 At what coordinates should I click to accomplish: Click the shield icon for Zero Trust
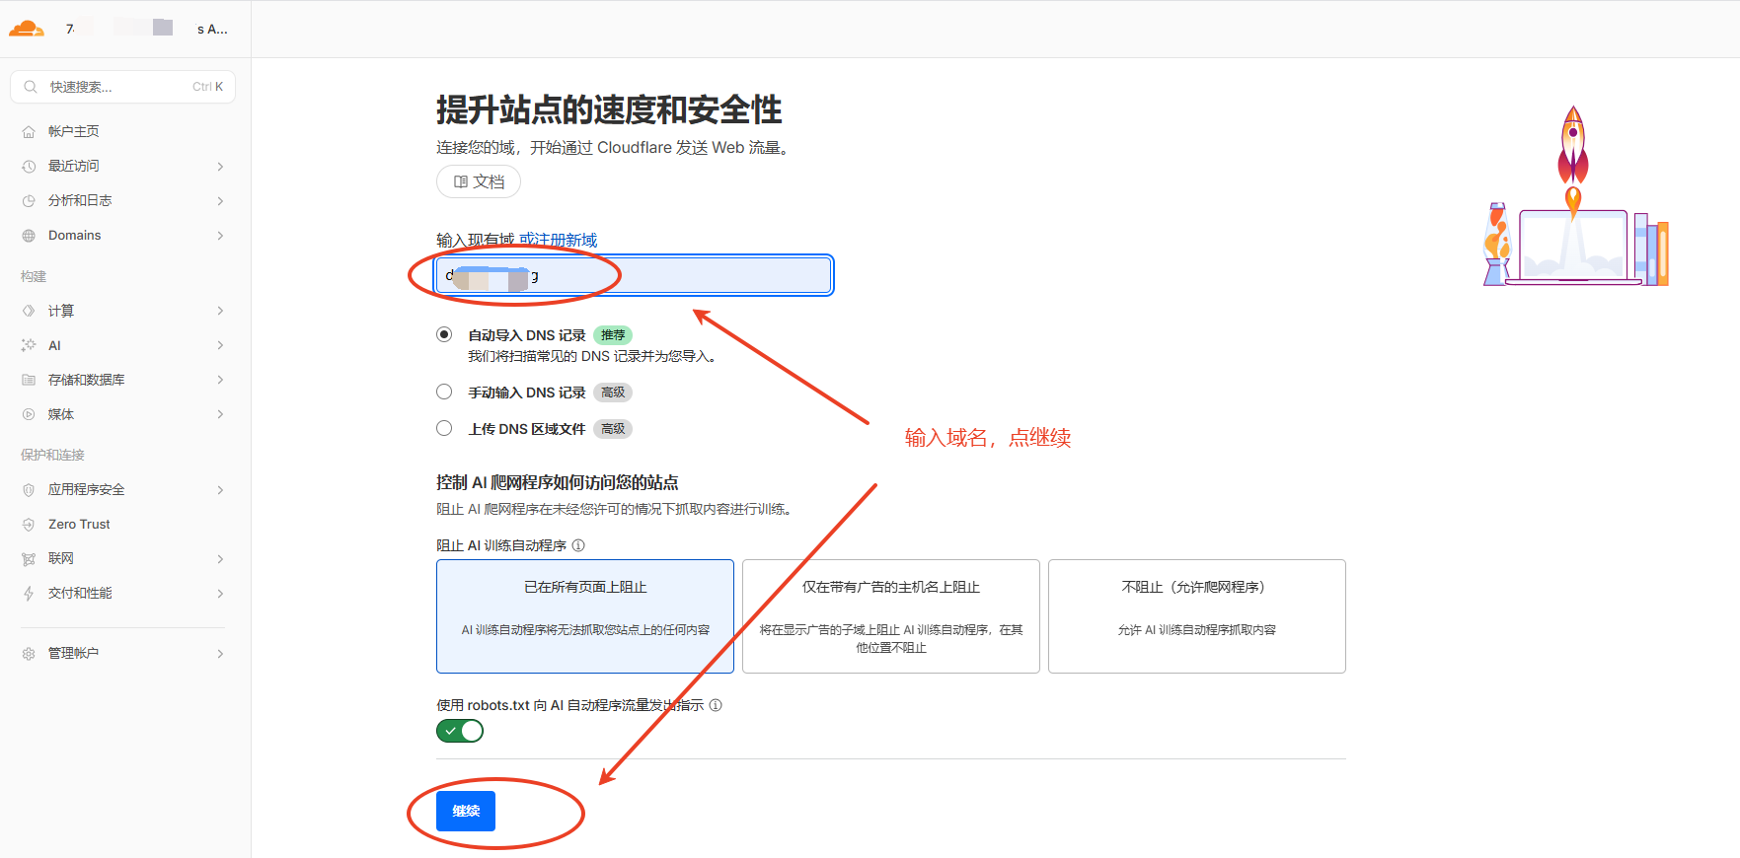tap(29, 525)
